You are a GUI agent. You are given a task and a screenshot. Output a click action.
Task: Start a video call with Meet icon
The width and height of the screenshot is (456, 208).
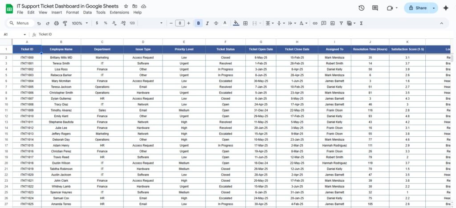(x=390, y=8)
